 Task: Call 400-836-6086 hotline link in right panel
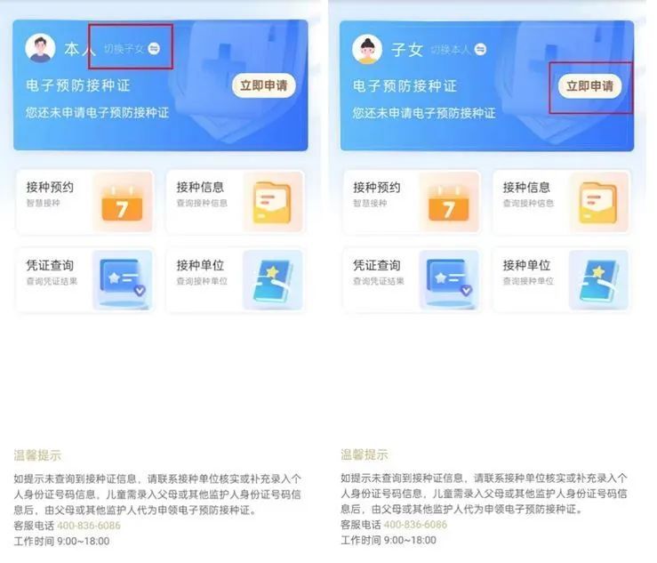point(415,525)
